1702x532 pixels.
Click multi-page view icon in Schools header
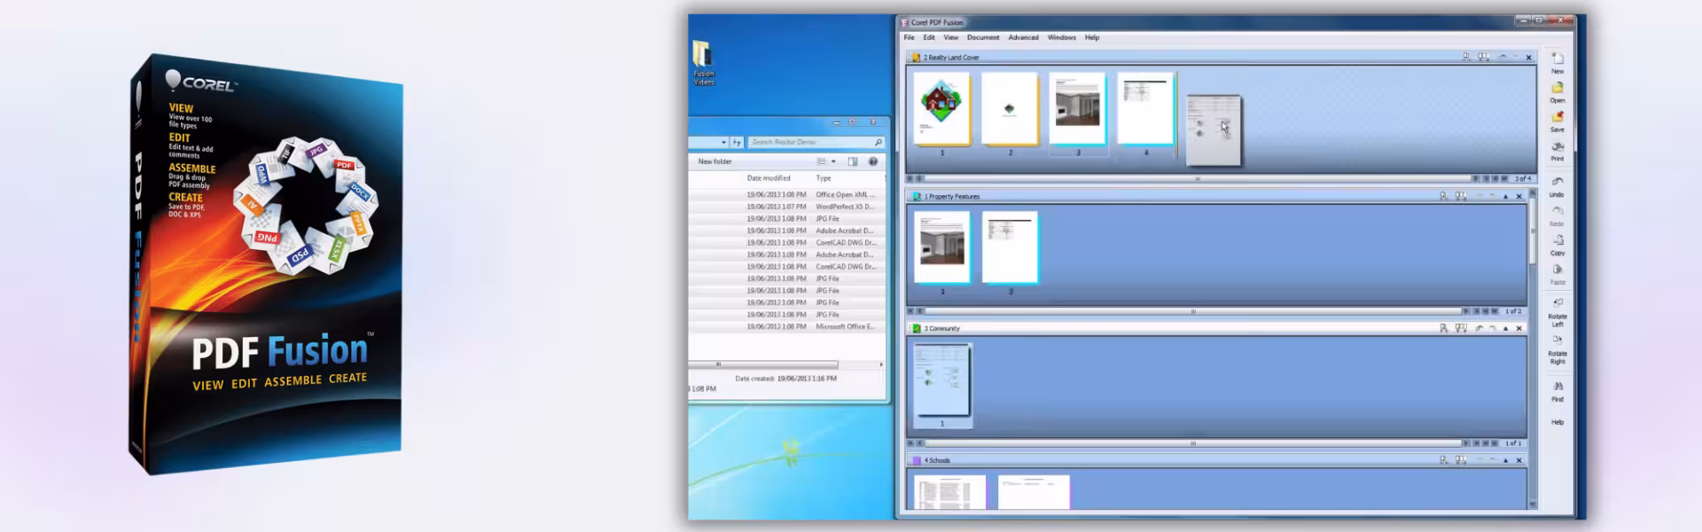click(x=1461, y=460)
